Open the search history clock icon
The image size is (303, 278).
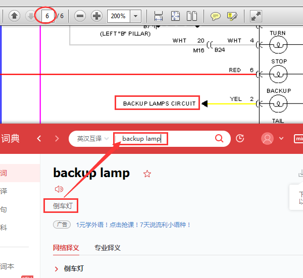coord(240,138)
